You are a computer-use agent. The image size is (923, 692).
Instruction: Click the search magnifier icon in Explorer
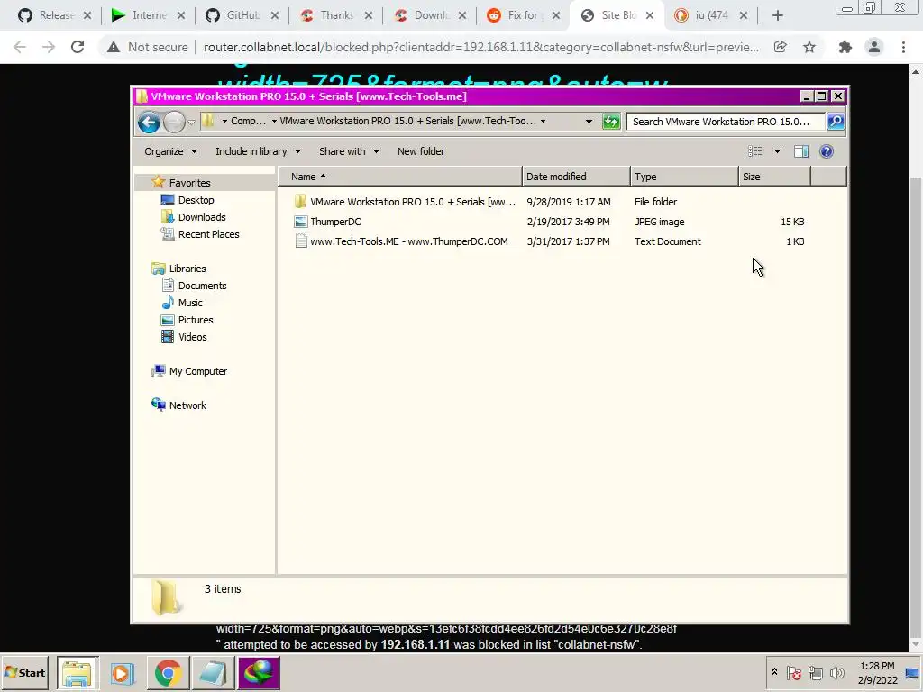836,122
